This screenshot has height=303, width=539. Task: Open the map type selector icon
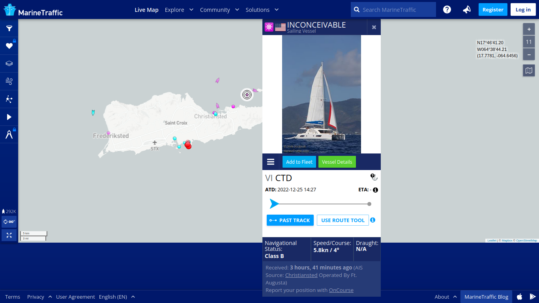click(529, 71)
